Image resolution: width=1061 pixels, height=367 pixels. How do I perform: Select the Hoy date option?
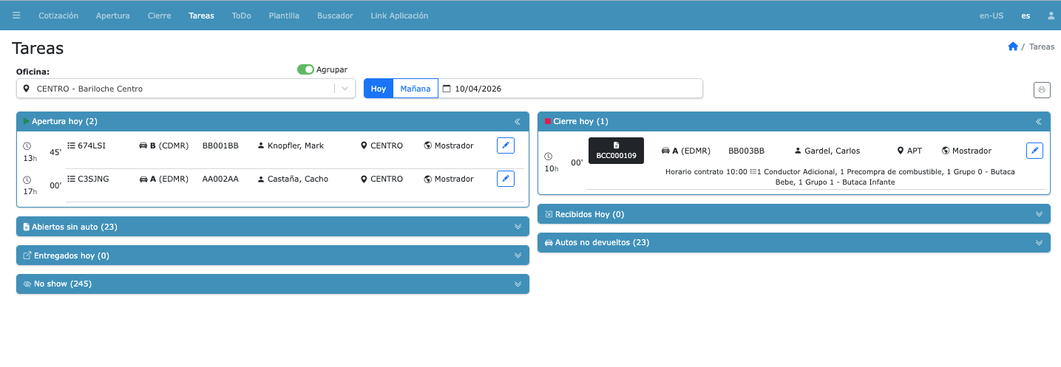point(379,89)
